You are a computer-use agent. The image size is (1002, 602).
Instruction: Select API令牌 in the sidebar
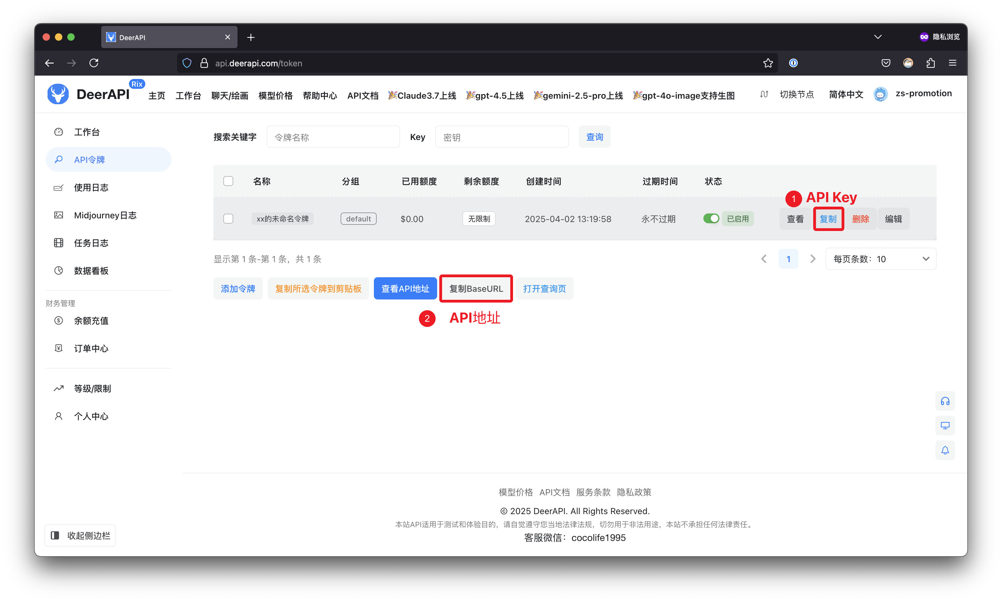(x=108, y=159)
